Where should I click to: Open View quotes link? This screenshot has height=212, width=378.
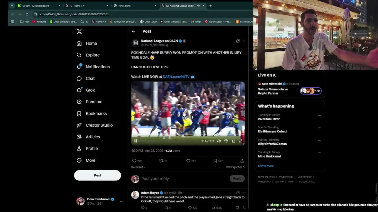click(235, 167)
